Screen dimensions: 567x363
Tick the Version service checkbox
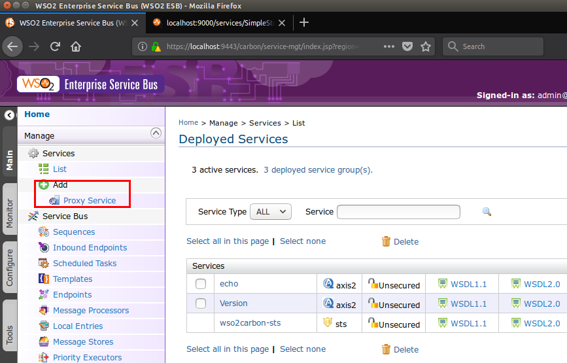click(x=201, y=303)
